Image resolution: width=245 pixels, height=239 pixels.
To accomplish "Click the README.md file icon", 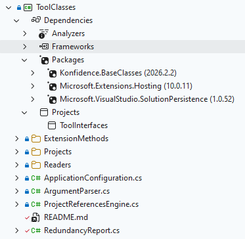I will coord(35,217).
